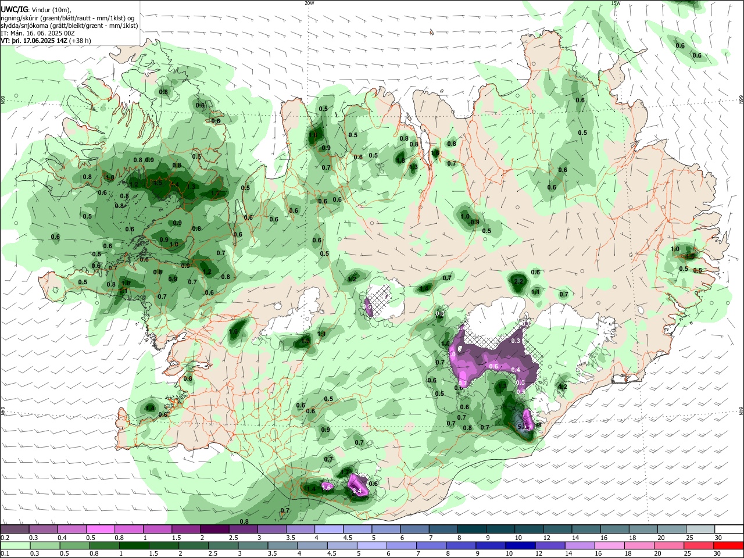
Task: Click the 'UWC/IG: Vindur (10m)' title line
Action: tap(35, 9)
